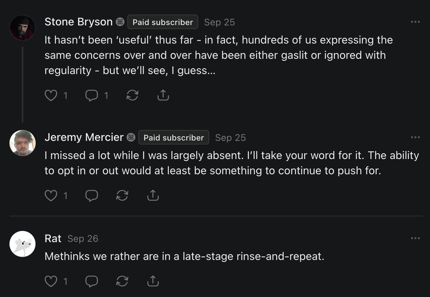Collapse the thread line under Stone Bryson
This screenshot has width=430, height=297.
(23, 84)
